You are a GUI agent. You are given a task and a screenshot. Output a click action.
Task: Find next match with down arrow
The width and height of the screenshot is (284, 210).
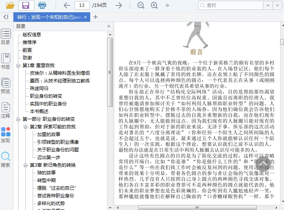(x=277, y=5)
